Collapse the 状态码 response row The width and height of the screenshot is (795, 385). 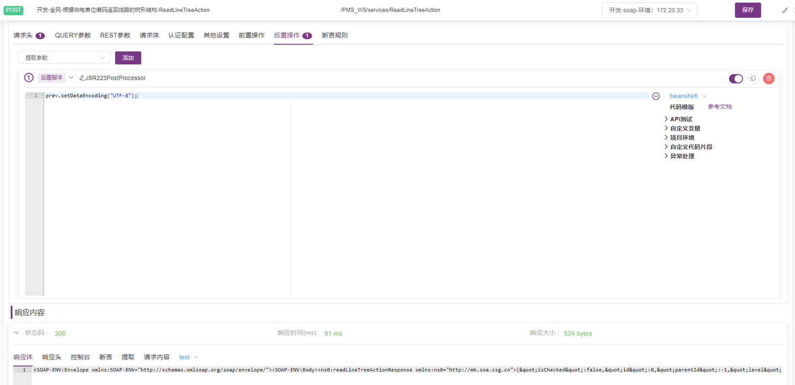[x=17, y=333]
